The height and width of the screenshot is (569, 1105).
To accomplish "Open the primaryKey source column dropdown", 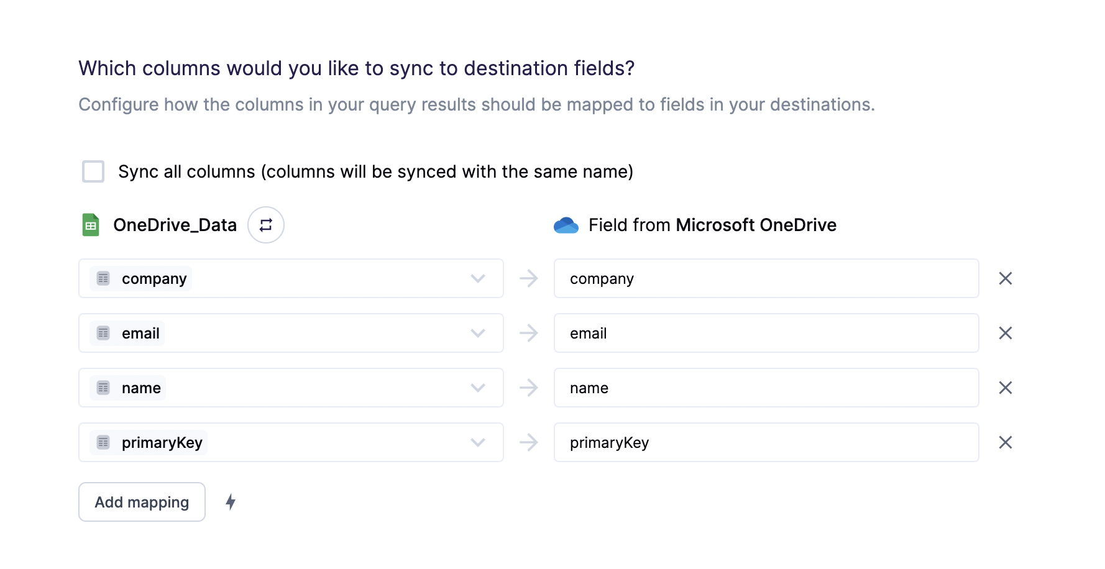I will coord(291,442).
